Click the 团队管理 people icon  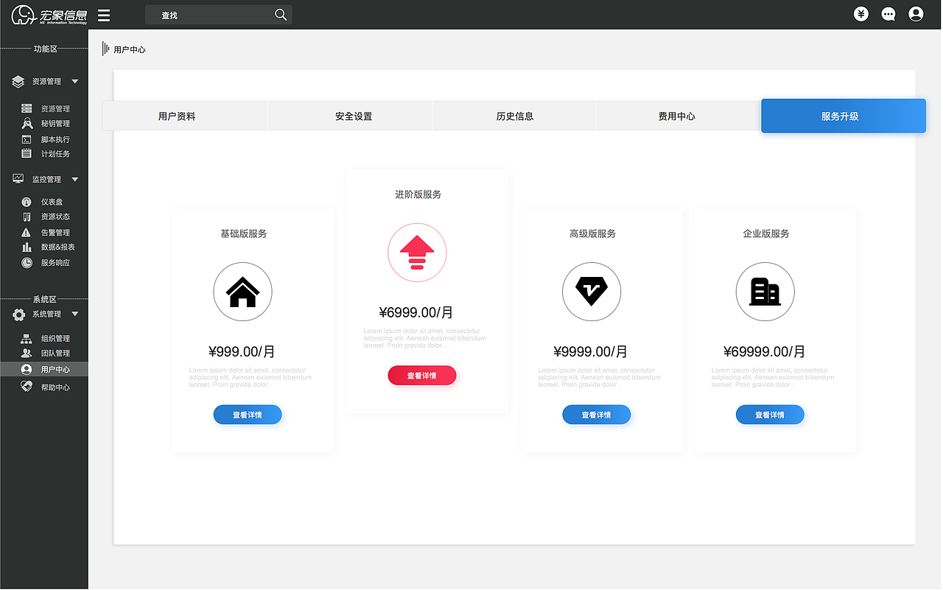point(27,354)
